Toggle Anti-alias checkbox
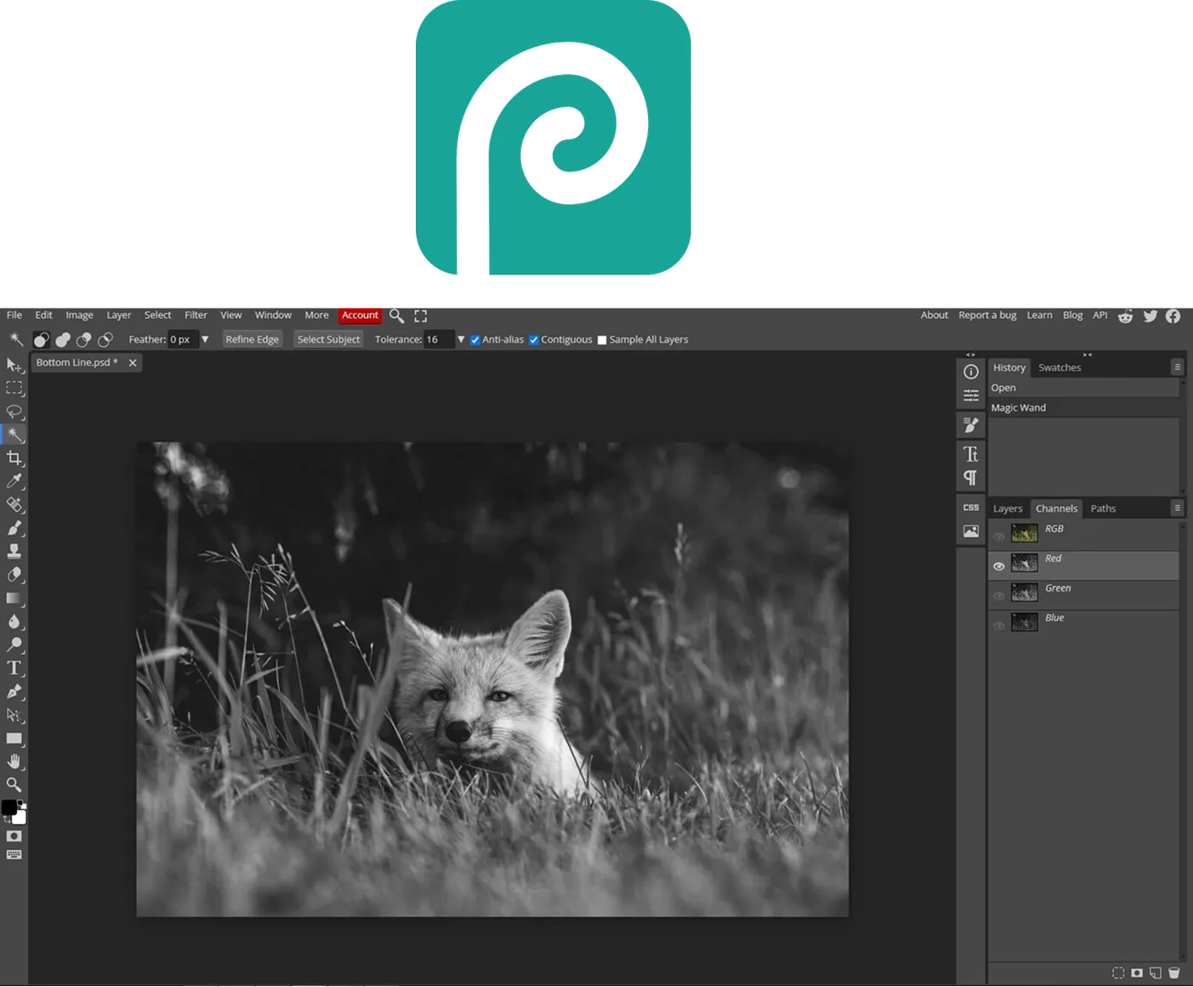This screenshot has height=987, width=1193. coord(475,340)
